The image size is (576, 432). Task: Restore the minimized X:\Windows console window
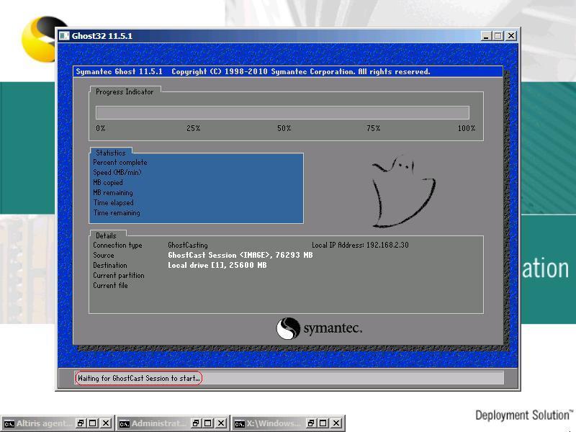(x=312, y=423)
